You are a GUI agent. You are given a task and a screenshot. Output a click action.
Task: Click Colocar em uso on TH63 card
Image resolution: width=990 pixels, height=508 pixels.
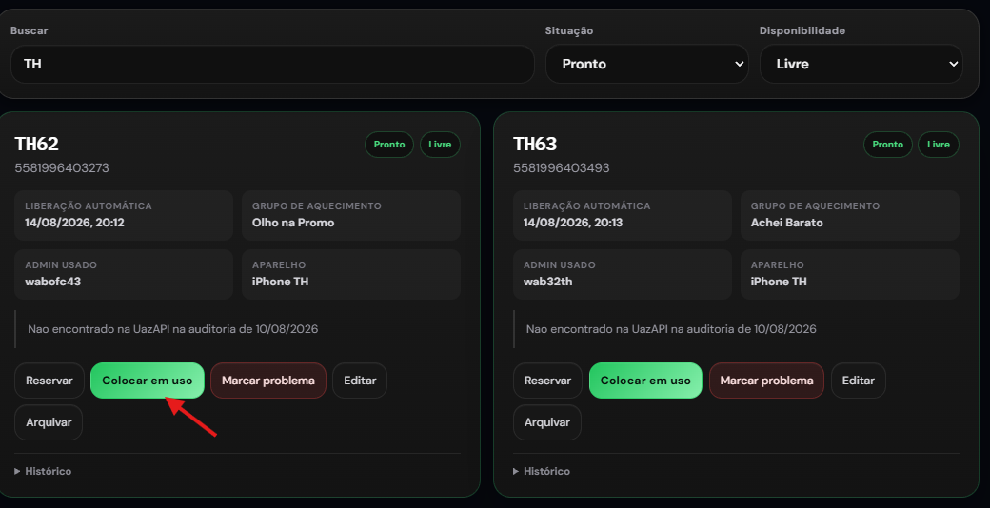(645, 381)
